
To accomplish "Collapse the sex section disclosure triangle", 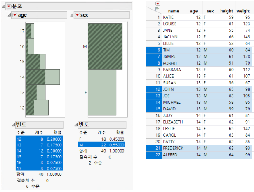I will (72, 15).
